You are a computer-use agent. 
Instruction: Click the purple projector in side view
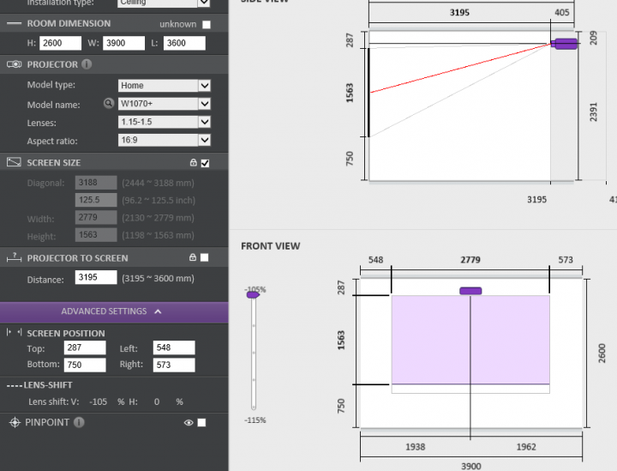[x=564, y=44]
